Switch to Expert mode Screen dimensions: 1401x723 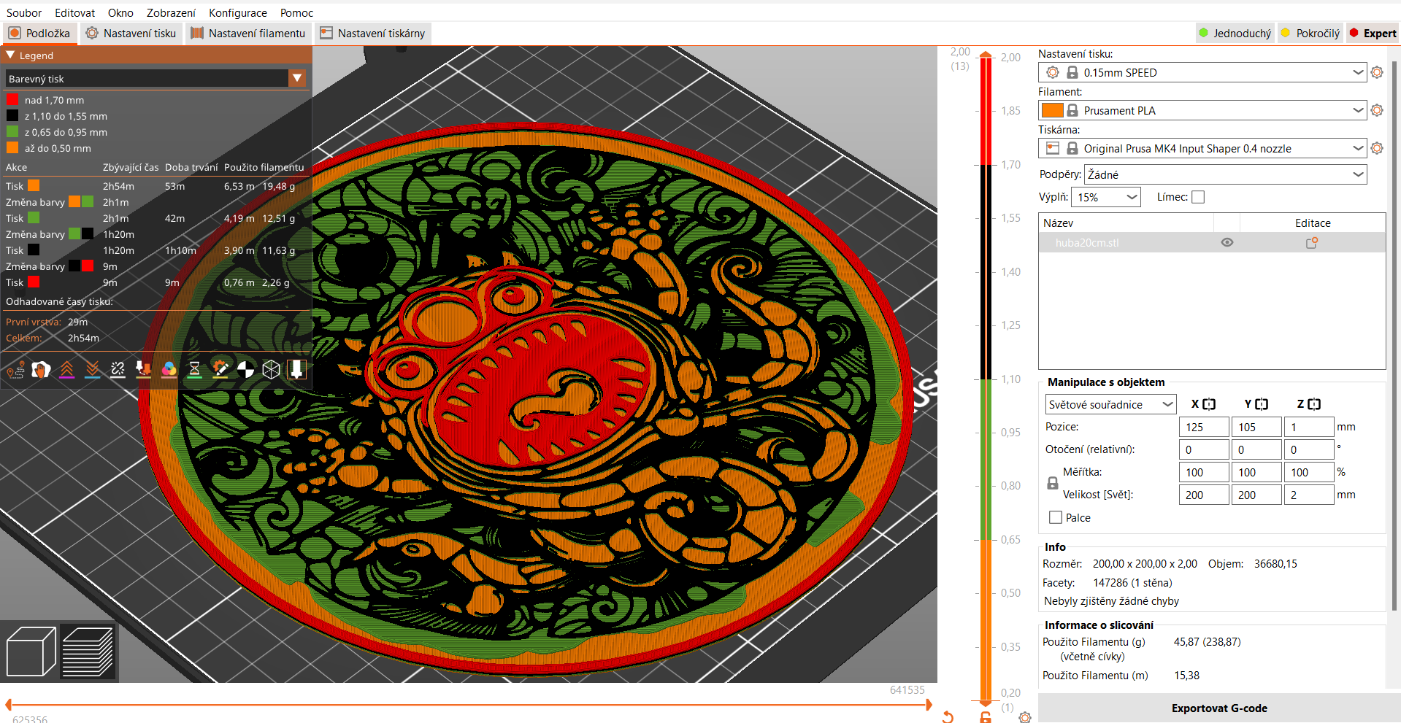(x=1373, y=33)
